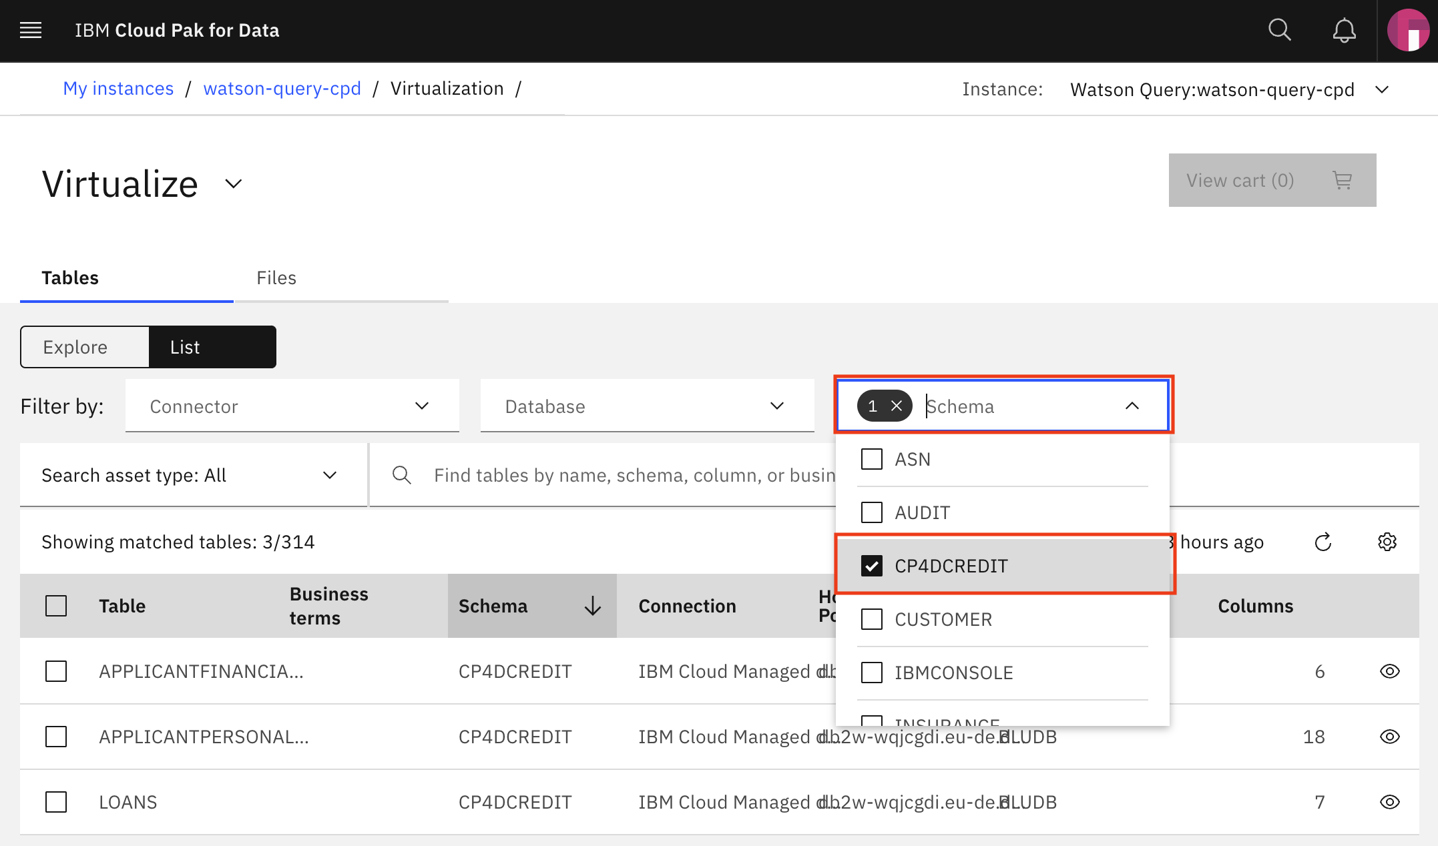Click the shopping cart icon

coord(1342,180)
